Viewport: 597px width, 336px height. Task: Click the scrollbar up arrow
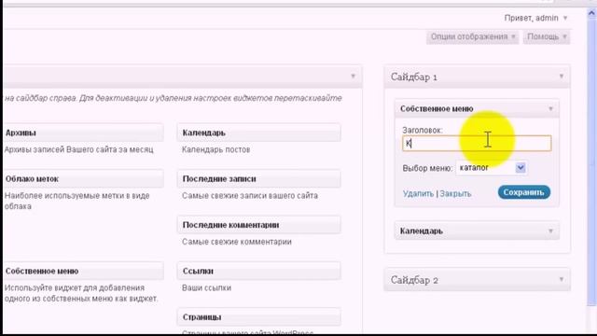591,13
